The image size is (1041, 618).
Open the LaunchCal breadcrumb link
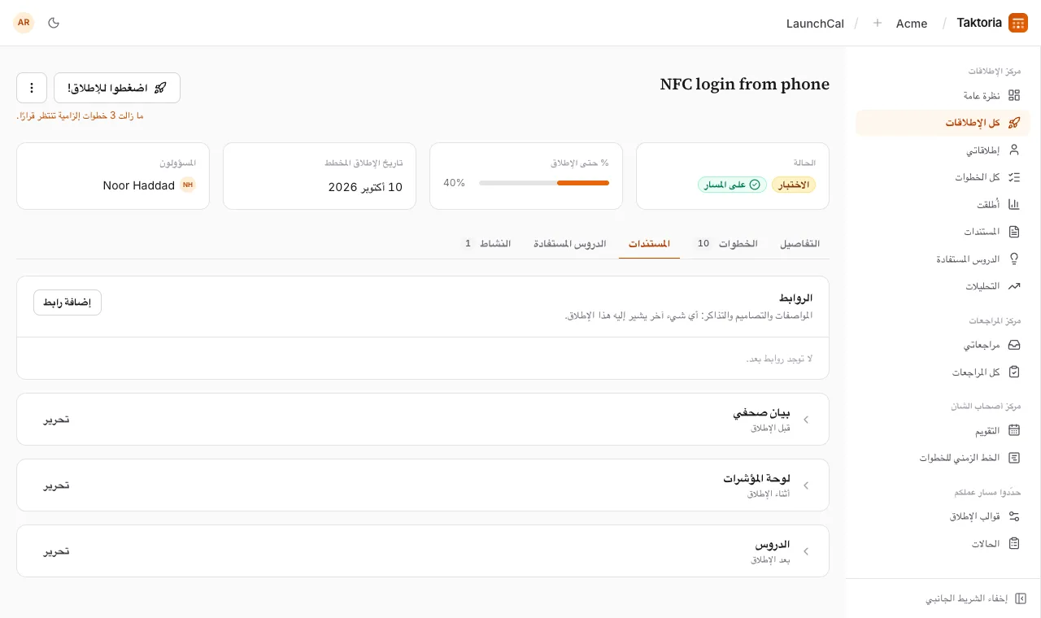(815, 24)
